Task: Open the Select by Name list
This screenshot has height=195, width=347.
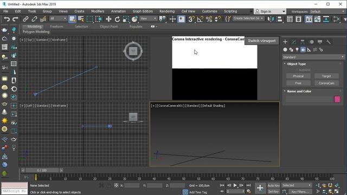Action: (x=81, y=19)
